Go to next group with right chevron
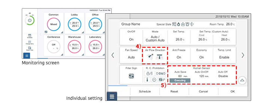The width and height of the screenshot is (273, 109). click(243, 55)
